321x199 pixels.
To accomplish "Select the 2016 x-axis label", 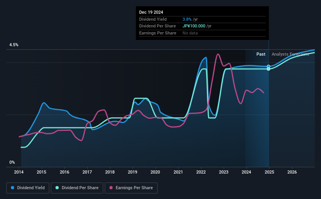I will pos(64,172).
